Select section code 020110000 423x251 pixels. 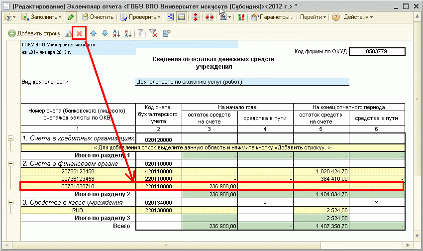point(159,164)
